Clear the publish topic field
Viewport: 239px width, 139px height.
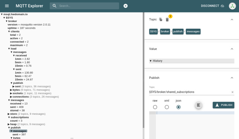[x=232, y=92]
